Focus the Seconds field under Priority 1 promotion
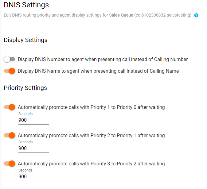The height and width of the screenshot is (189, 207). coord(33,120)
